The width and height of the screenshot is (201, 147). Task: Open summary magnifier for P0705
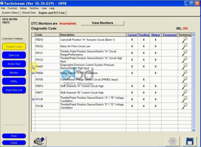[x=185, y=80]
